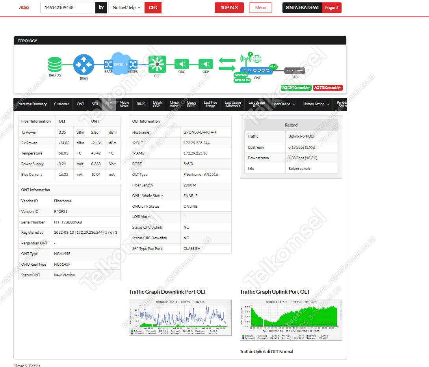This screenshot has height=367, width=429.
Task: Click the Reload button in the traffic panel
Action: (291, 125)
